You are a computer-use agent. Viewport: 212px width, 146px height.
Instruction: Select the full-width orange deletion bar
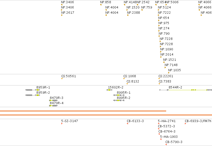click(x=106, y=115)
